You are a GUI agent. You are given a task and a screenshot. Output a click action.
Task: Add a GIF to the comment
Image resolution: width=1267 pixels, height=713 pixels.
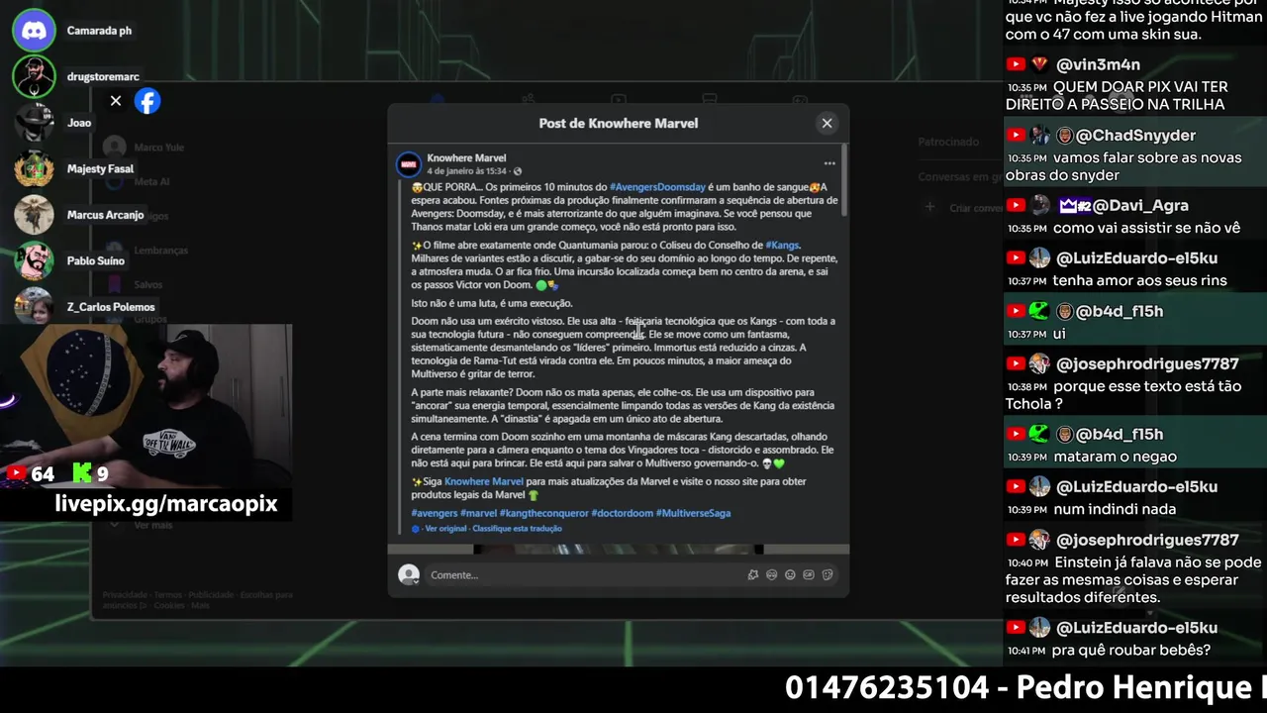point(809,574)
